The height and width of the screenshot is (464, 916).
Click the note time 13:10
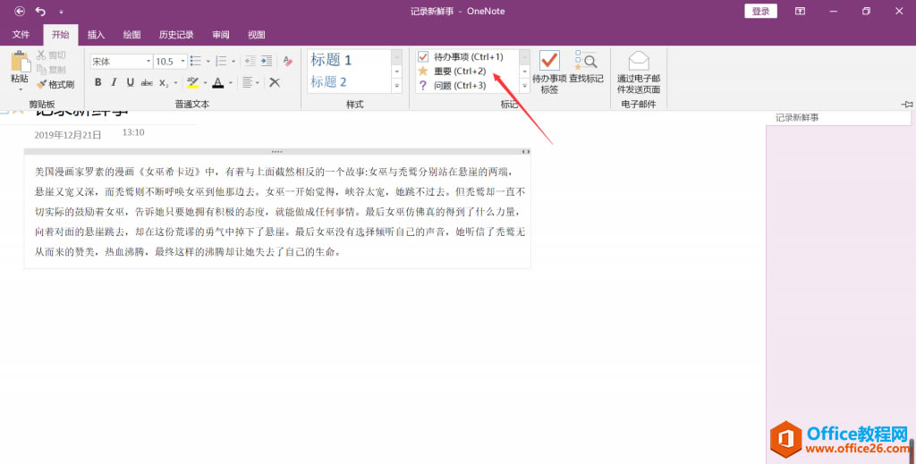(133, 132)
